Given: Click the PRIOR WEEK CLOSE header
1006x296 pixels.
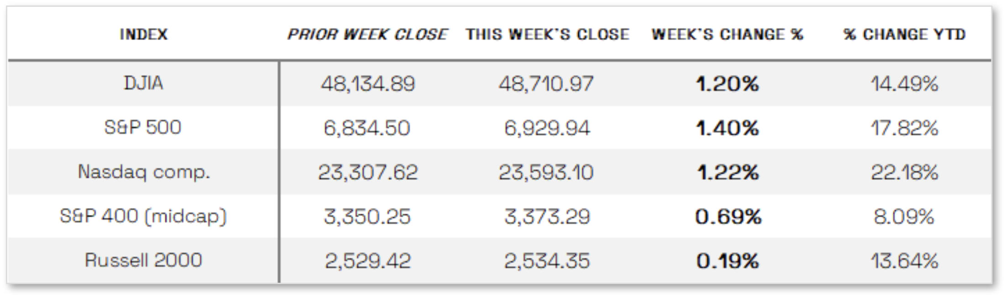Looking at the screenshot, I should [x=367, y=34].
